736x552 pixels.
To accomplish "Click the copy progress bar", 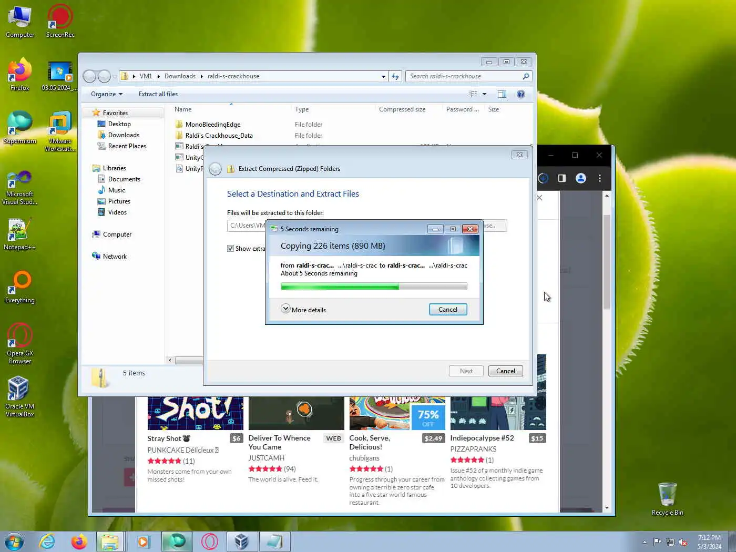I will [x=374, y=287].
